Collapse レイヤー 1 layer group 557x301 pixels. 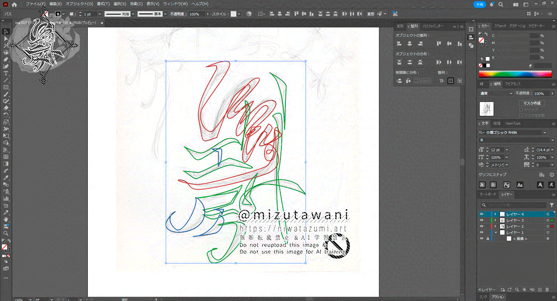pos(495,232)
